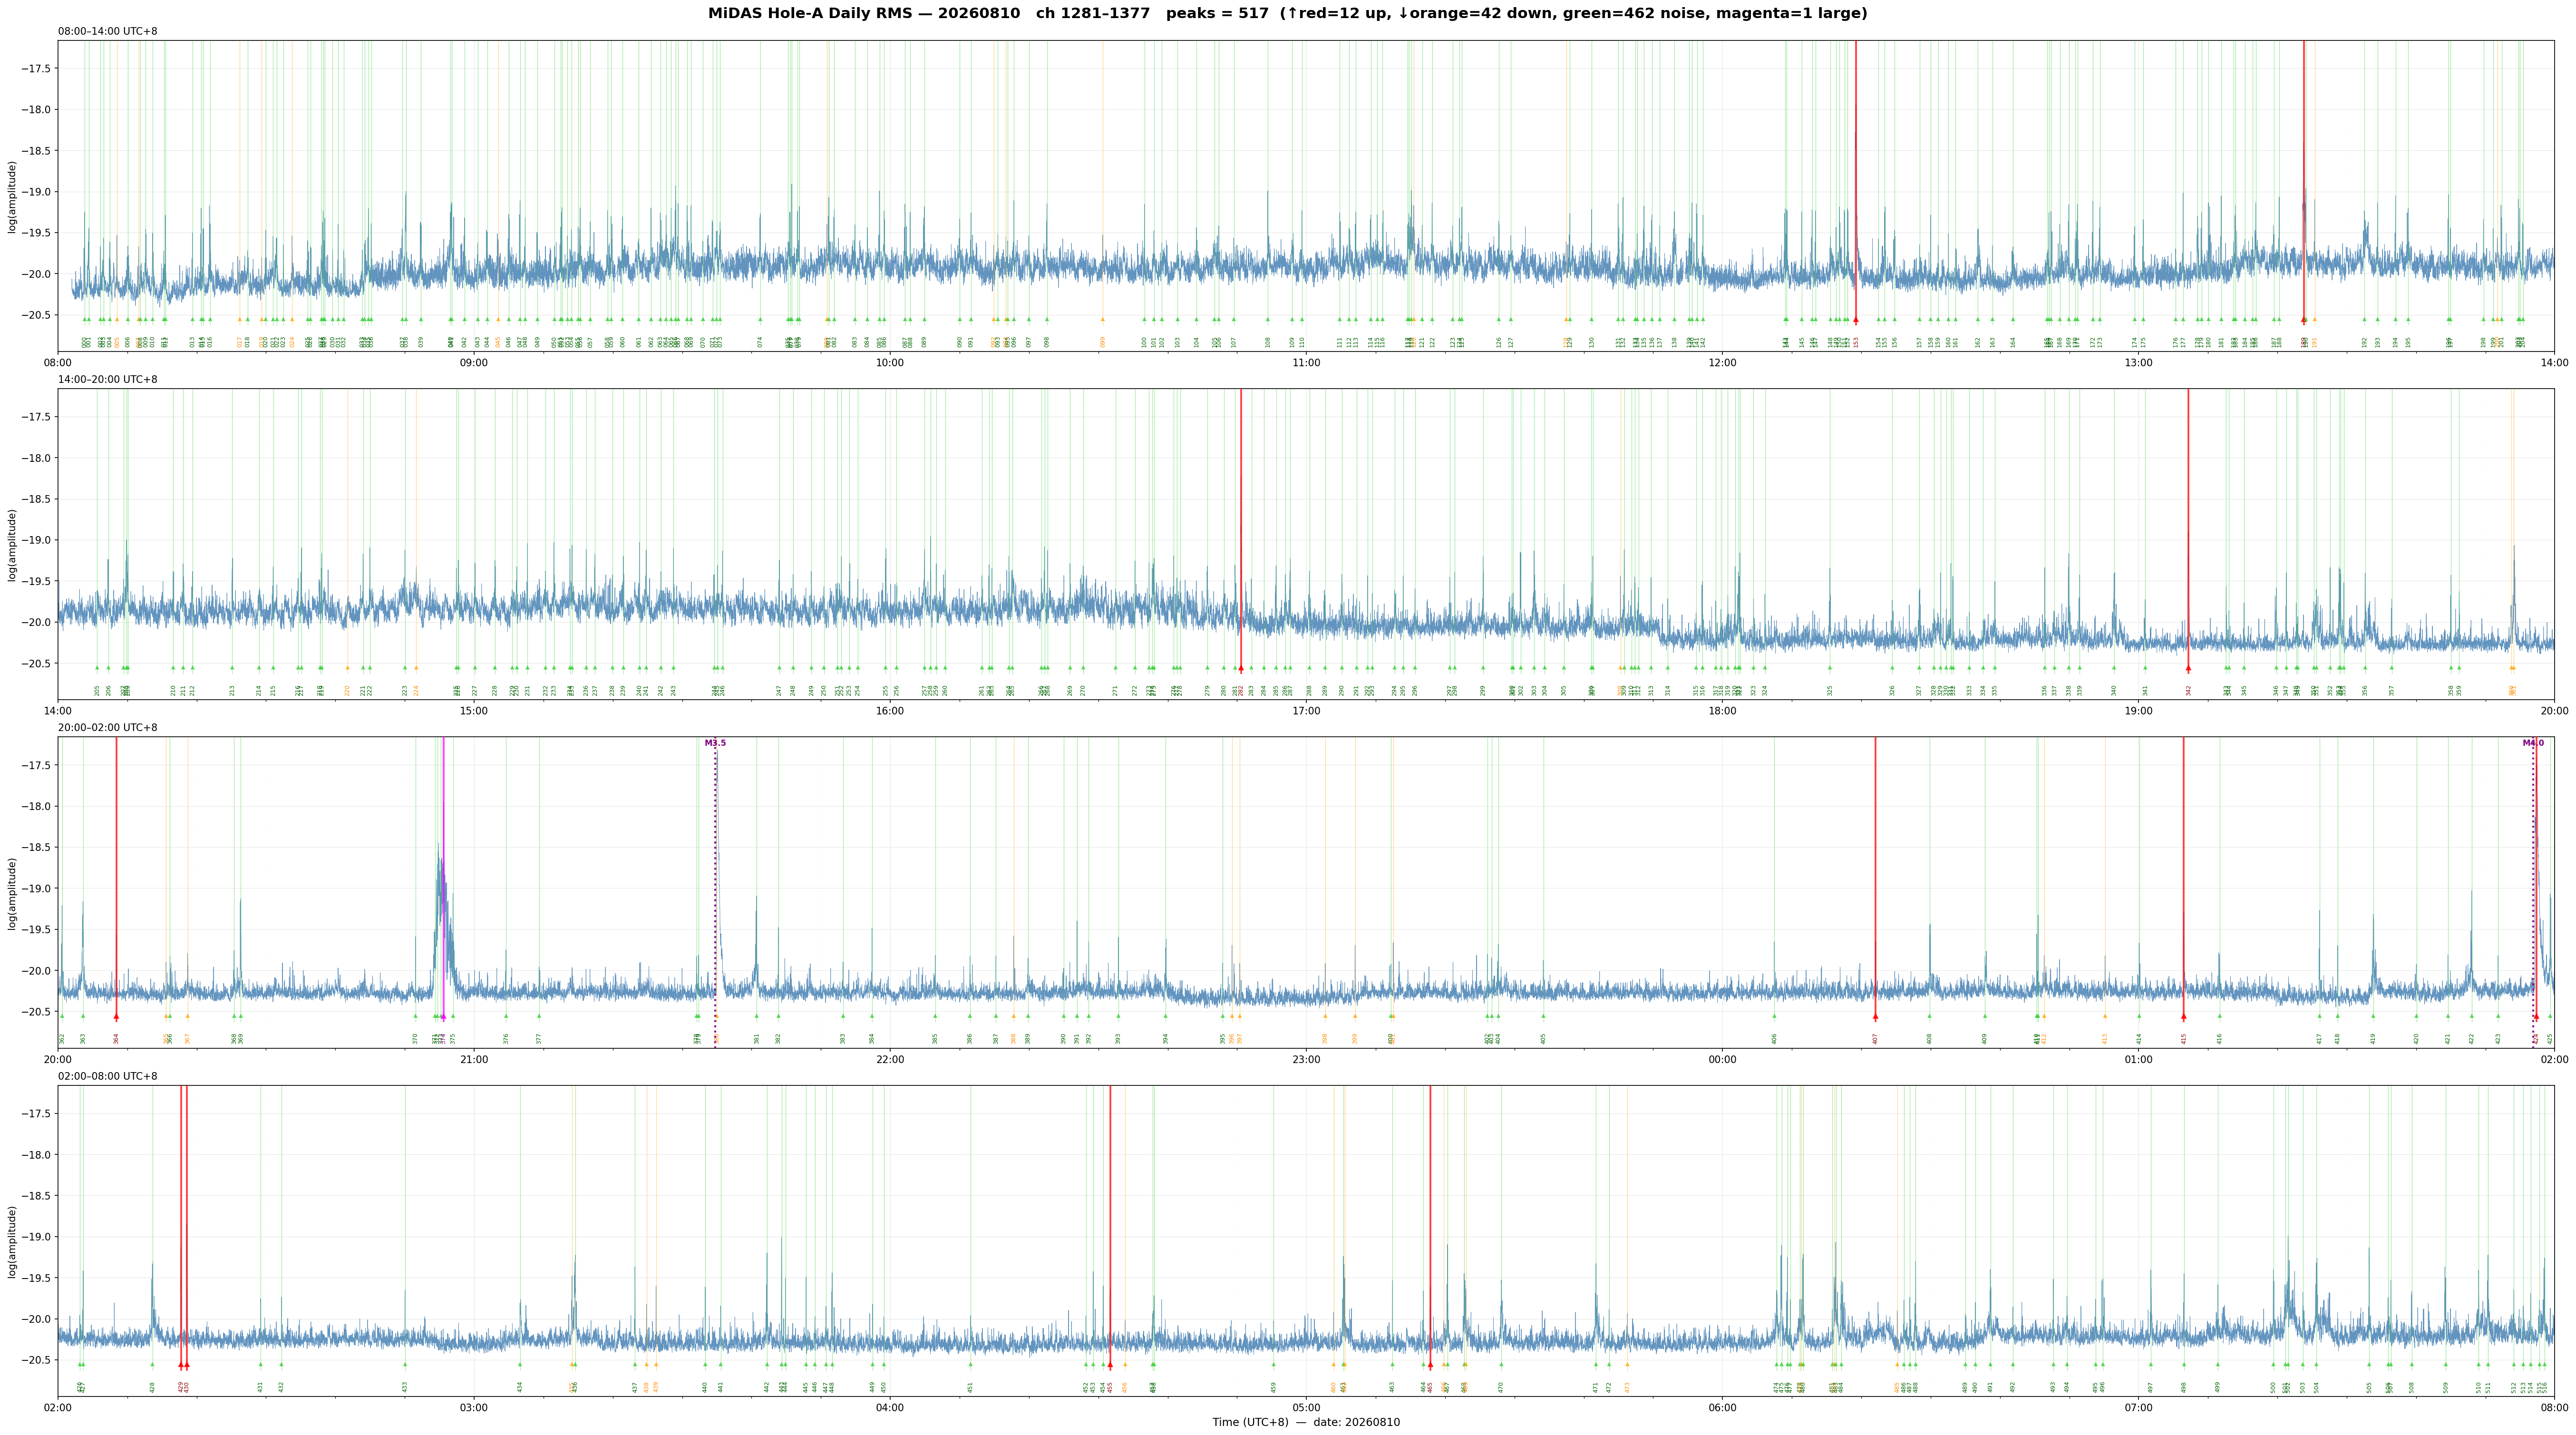Click the -20.0 tick in the 20:00–02:00 panel

[36, 971]
